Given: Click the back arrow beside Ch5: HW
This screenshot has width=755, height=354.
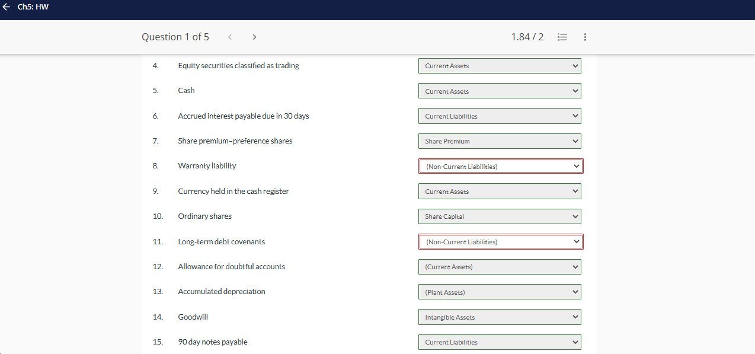Looking at the screenshot, I should coord(7,7).
